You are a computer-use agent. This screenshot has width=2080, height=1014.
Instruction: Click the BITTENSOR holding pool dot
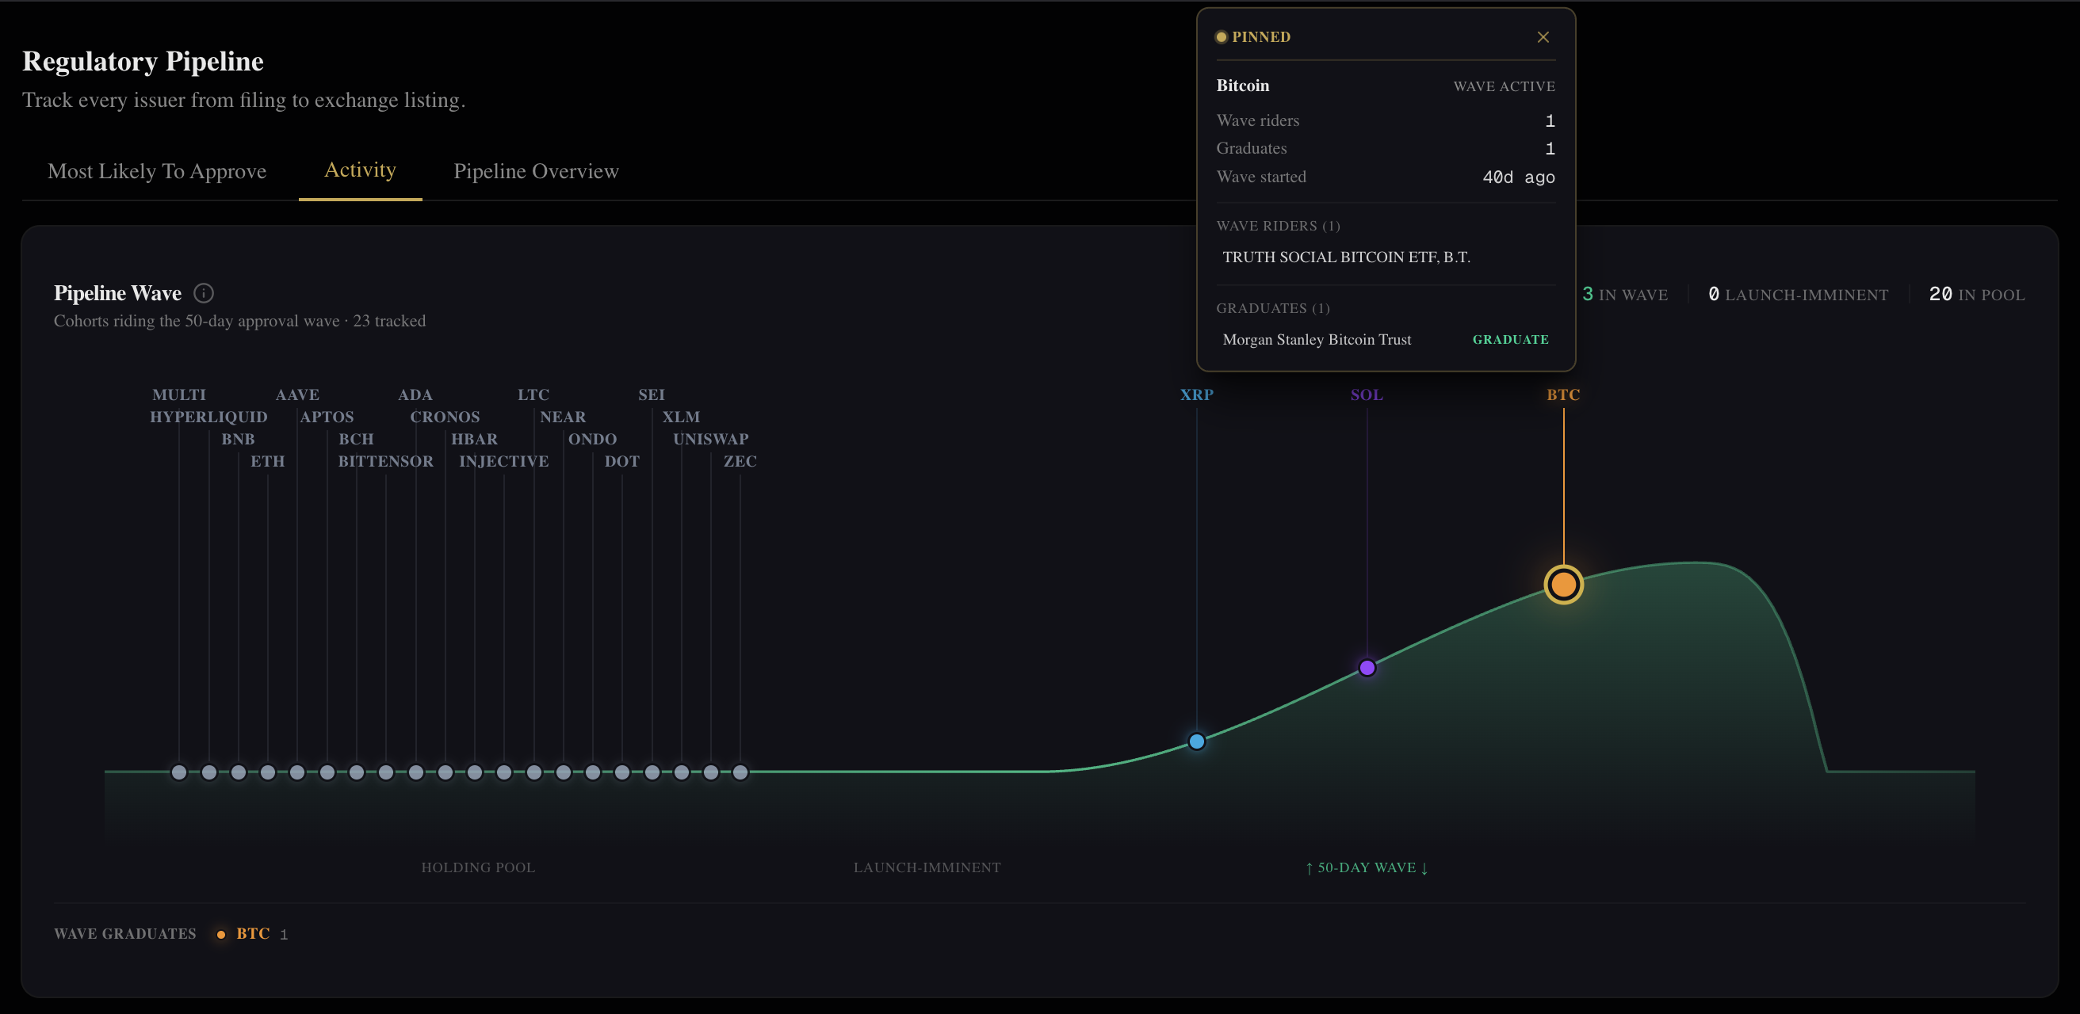[x=386, y=773]
